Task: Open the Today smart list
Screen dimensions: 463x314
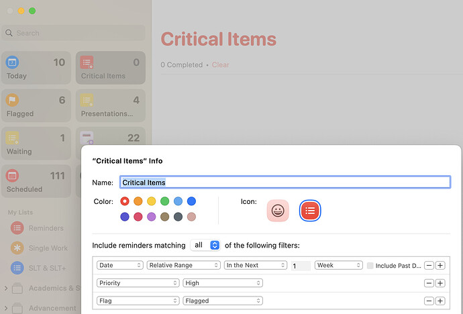Action: coord(36,68)
